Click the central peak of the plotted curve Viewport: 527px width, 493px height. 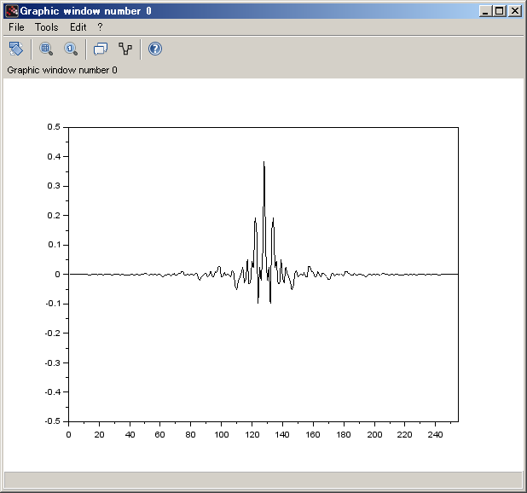(x=263, y=162)
